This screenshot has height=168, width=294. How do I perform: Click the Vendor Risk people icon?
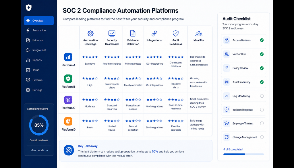[227, 54]
